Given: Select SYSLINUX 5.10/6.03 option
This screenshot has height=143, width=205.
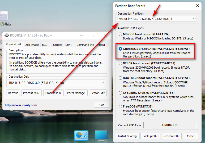Looking at the screenshot, I should tap(120, 93).
